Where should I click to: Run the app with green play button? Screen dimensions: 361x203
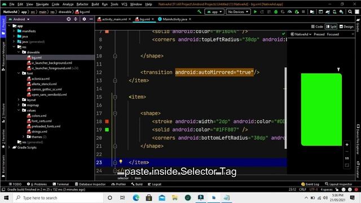(255, 12)
